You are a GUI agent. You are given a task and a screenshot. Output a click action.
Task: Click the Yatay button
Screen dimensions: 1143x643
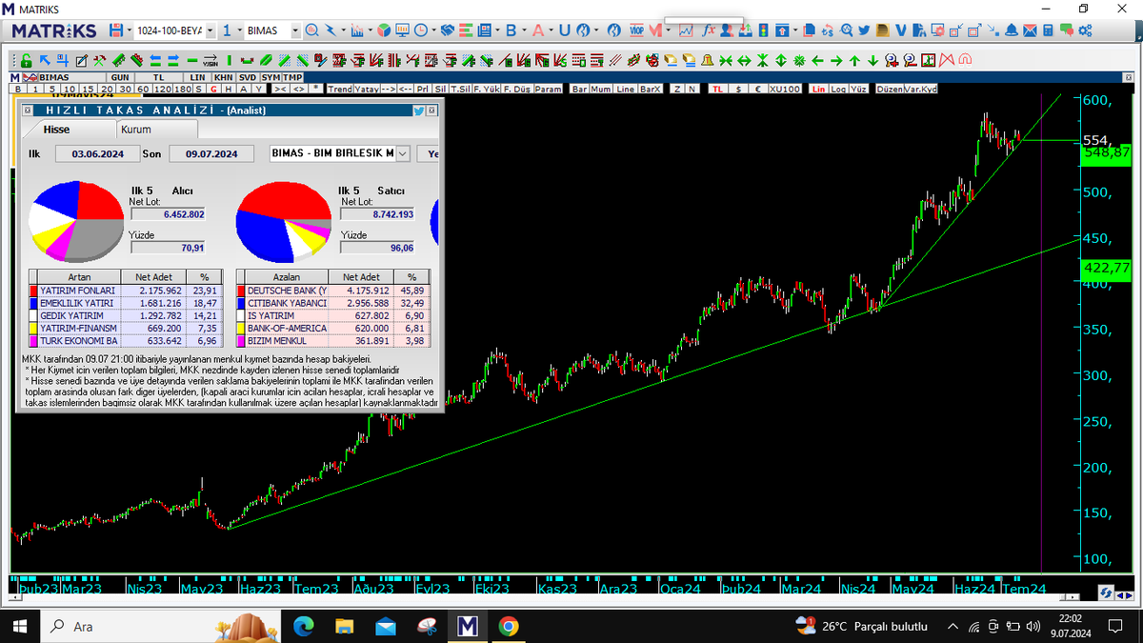click(x=367, y=89)
